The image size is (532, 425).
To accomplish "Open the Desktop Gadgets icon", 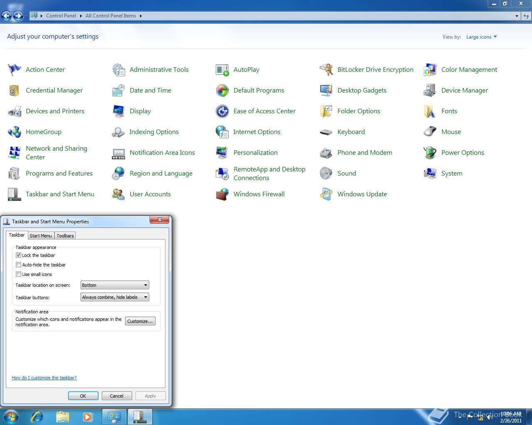I will click(x=326, y=90).
